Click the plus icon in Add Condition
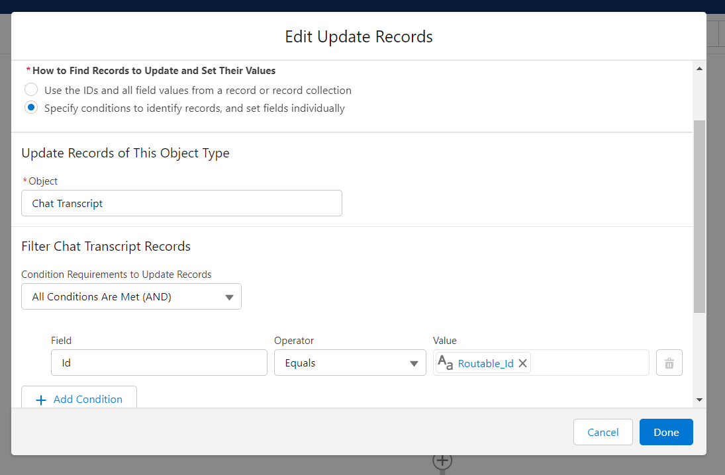This screenshot has height=475, width=725. (41, 400)
